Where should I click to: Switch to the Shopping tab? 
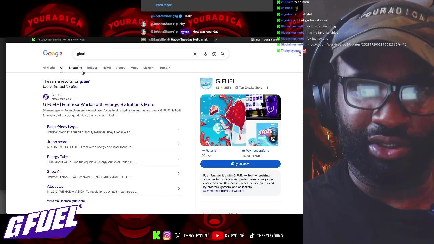75,68
